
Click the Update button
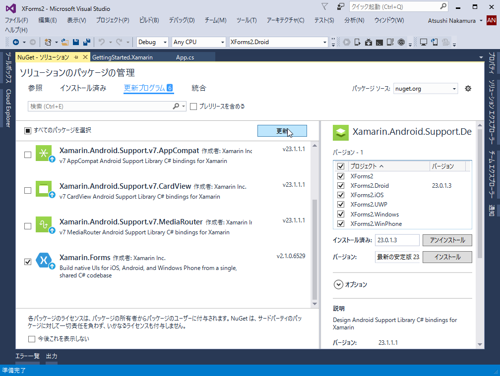tap(282, 131)
